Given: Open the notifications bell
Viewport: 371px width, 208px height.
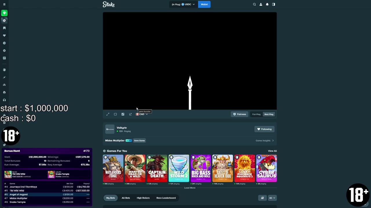Looking at the screenshot, I should (x=267, y=4).
